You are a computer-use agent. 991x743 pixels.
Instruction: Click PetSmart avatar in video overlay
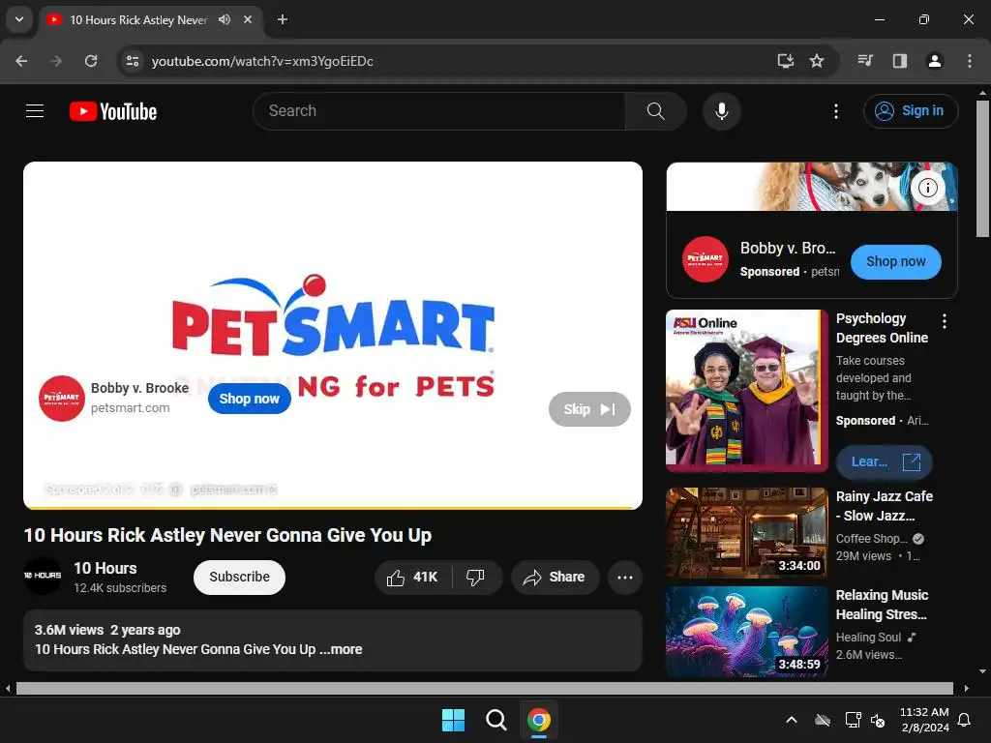(61, 399)
